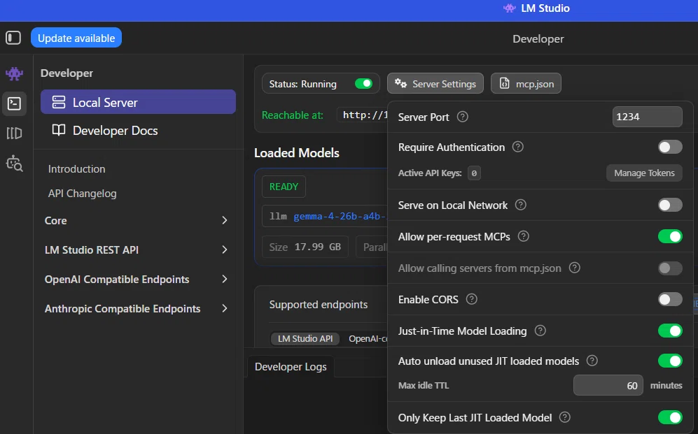The width and height of the screenshot is (698, 434).
Task: Click the Just-in-Time Model Loading help icon
Action: [x=540, y=331]
